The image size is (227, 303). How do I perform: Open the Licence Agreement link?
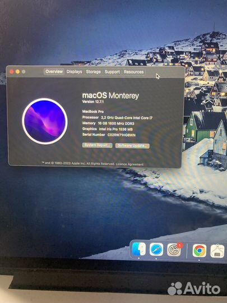tap(129, 164)
